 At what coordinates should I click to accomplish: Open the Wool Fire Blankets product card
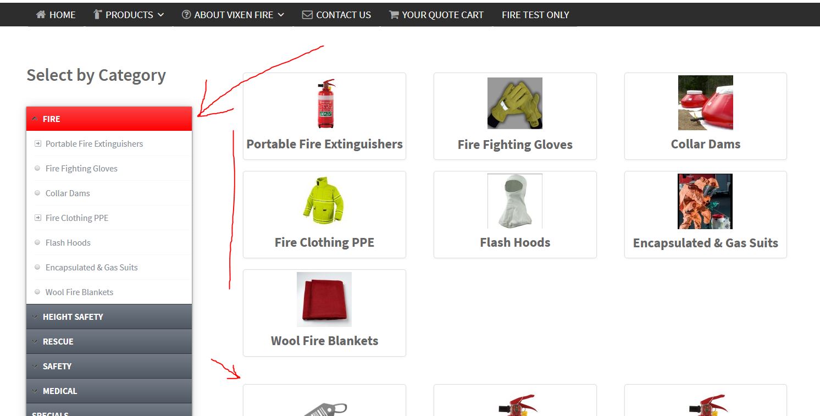(324, 313)
